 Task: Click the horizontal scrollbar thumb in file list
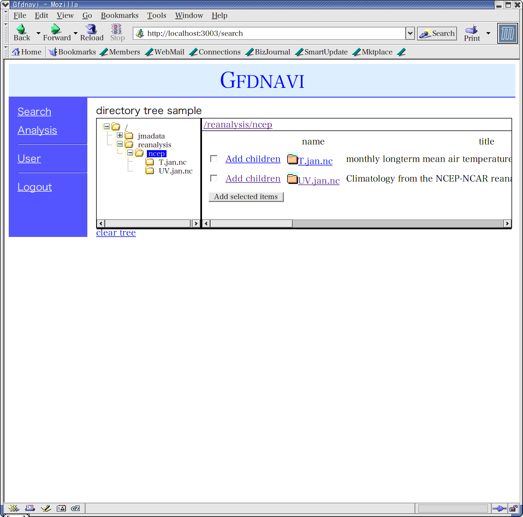(x=251, y=224)
